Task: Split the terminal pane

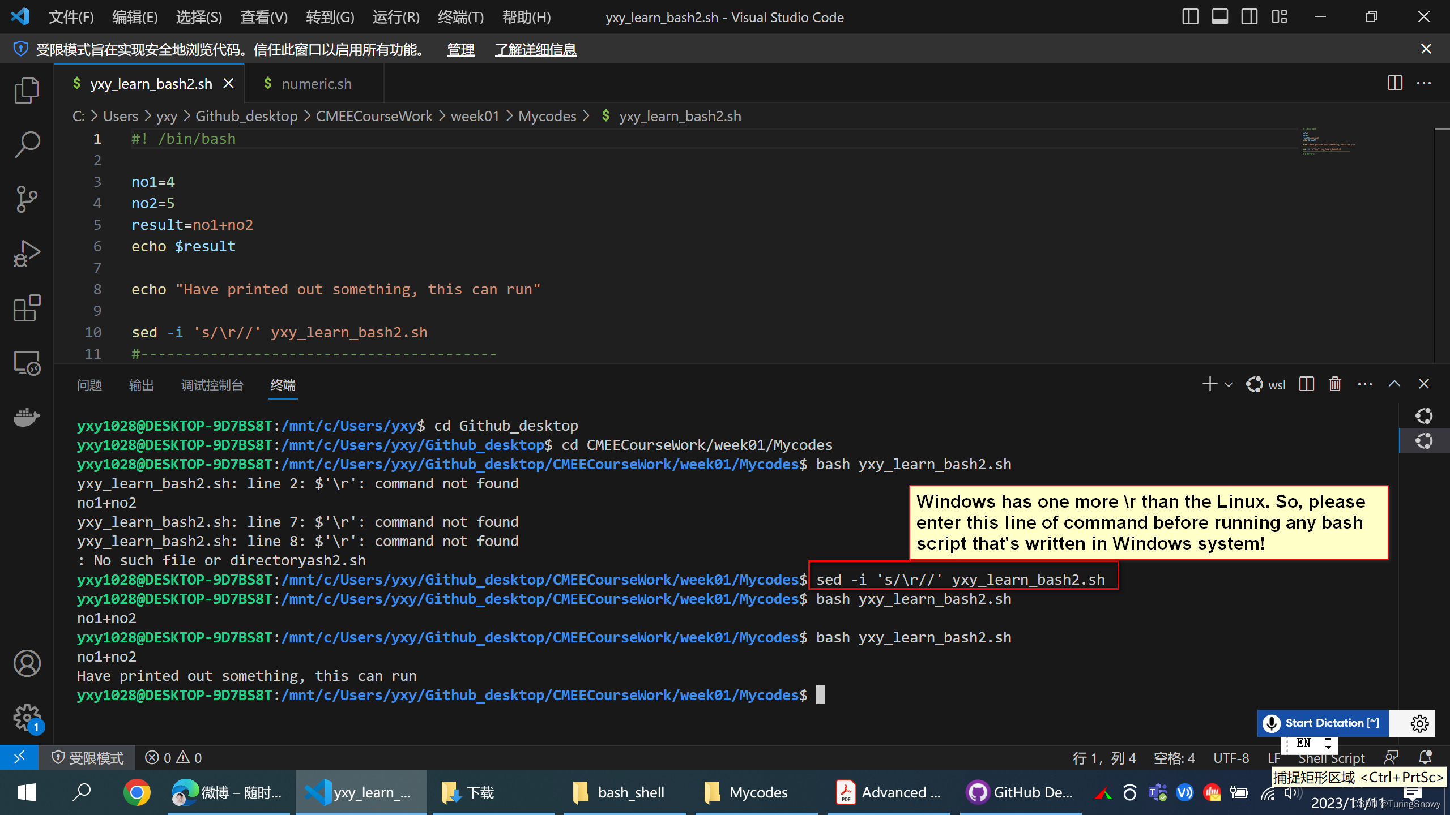Action: [x=1307, y=384]
